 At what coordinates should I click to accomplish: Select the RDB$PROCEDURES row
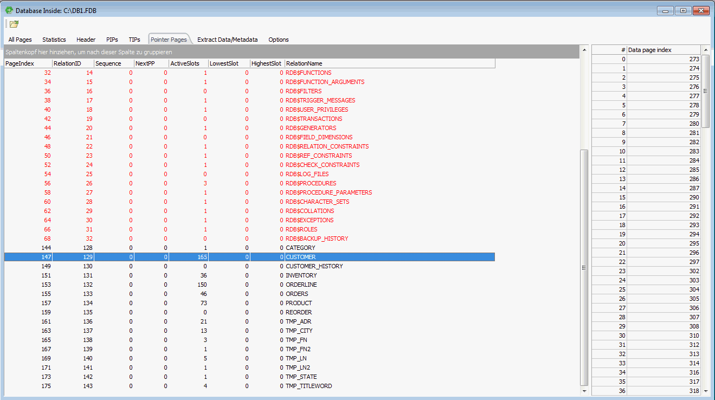pyautogui.click(x=311, y=183)
